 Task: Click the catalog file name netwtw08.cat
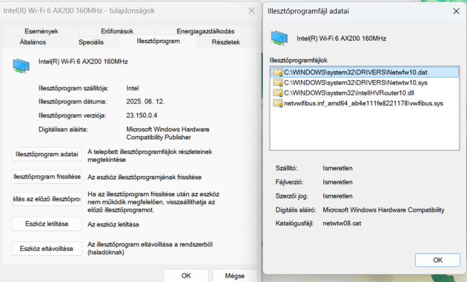(342, 224)
